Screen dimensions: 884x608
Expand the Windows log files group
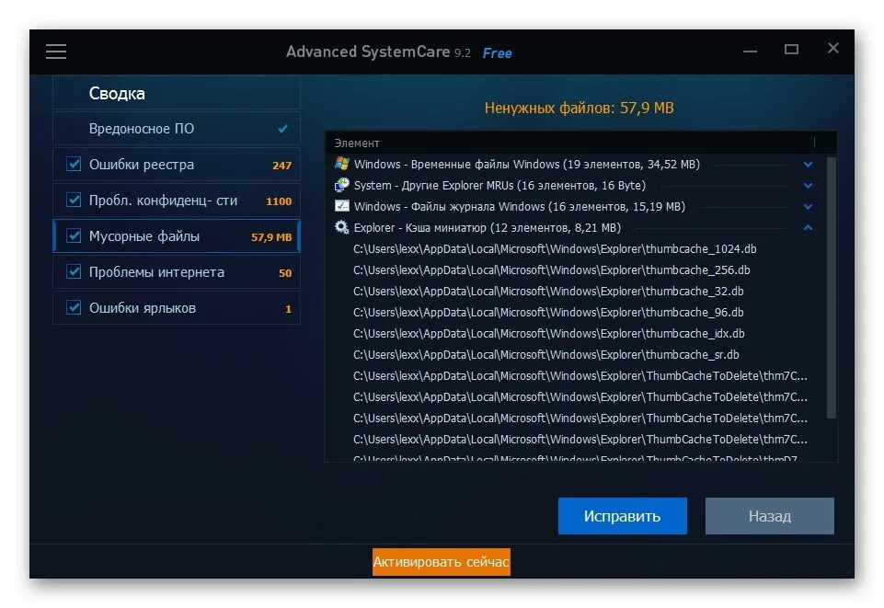[808, 207]
